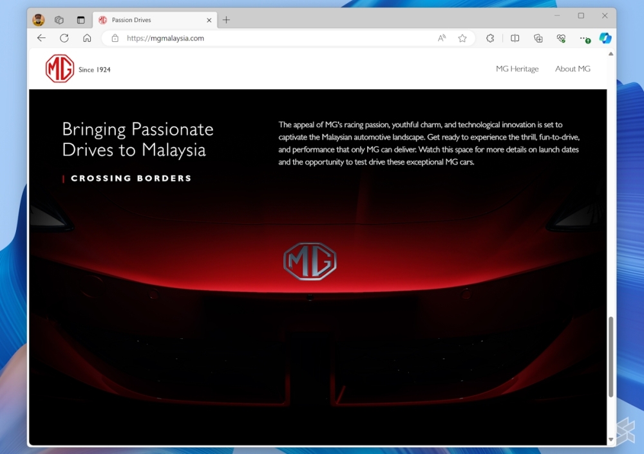The height and width of the screenshot is (454, 644).
Task: Open the tab actions menu icon
Action: coord(80,20)
